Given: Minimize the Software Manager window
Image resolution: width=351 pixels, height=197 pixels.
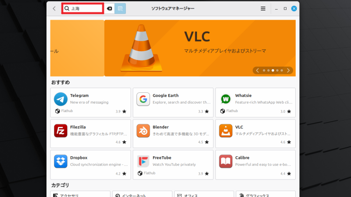Looking at the screenshot, I should pos(276,8).
